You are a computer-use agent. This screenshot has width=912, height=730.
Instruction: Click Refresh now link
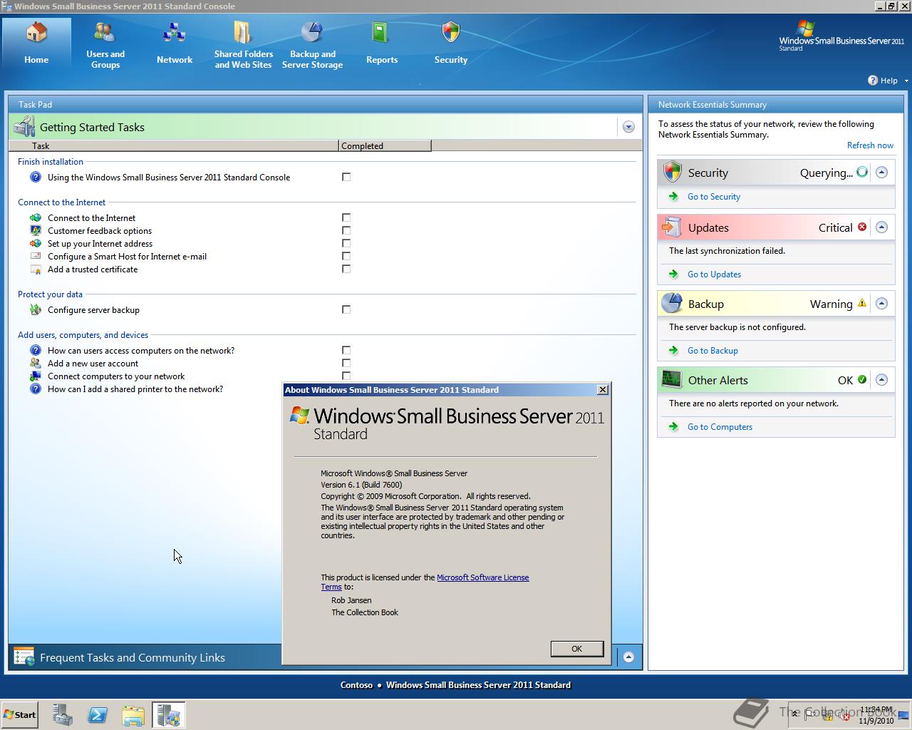click(870, 145)
